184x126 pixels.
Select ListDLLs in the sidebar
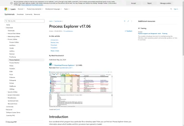pyautogui.click(x=12, y=51)
